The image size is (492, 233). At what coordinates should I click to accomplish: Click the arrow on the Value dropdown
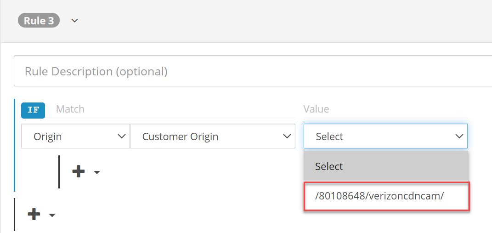459,136
